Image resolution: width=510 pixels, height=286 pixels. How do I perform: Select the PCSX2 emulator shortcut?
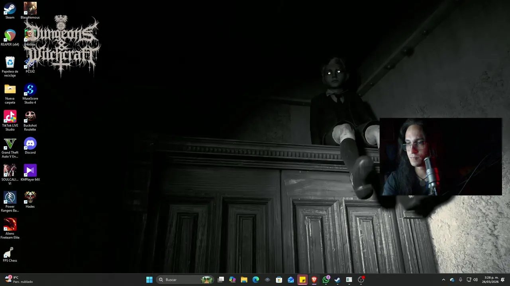tap(30, 65)
